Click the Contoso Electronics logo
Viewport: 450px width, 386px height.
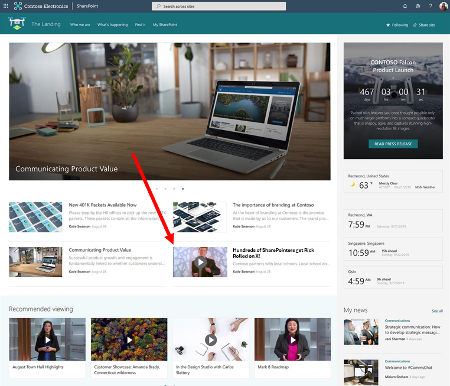tap(41, 6)
